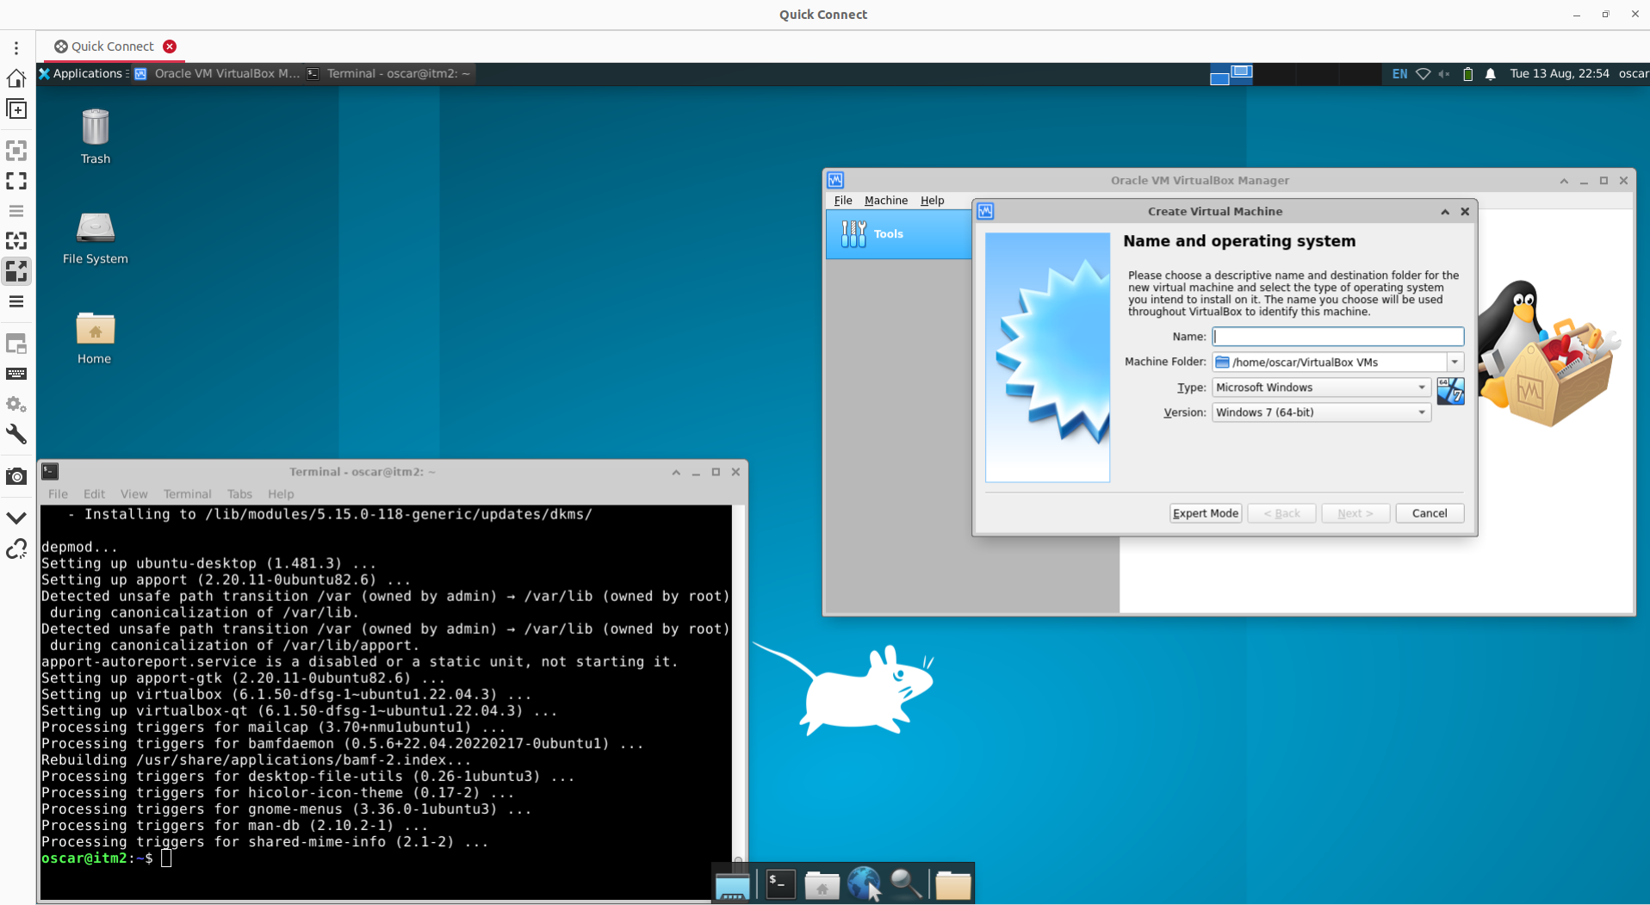Image resolution: width=1650 pixels, height=905 pixels.
Task: Open the Type dropdown showing Microsoft Windows
Action: coord(1320,387)
